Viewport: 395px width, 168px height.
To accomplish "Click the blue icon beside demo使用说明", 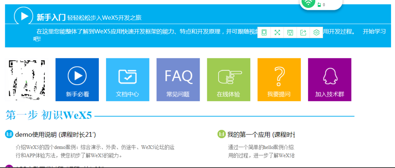I will (9, 134).
